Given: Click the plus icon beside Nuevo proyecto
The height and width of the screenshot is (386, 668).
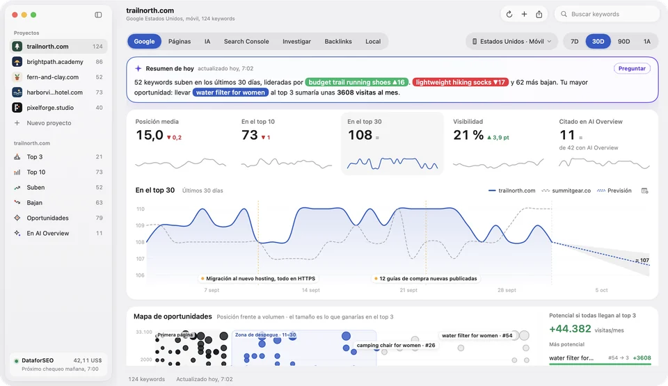Looking at the screenshot, I should [x=17, y=123].
